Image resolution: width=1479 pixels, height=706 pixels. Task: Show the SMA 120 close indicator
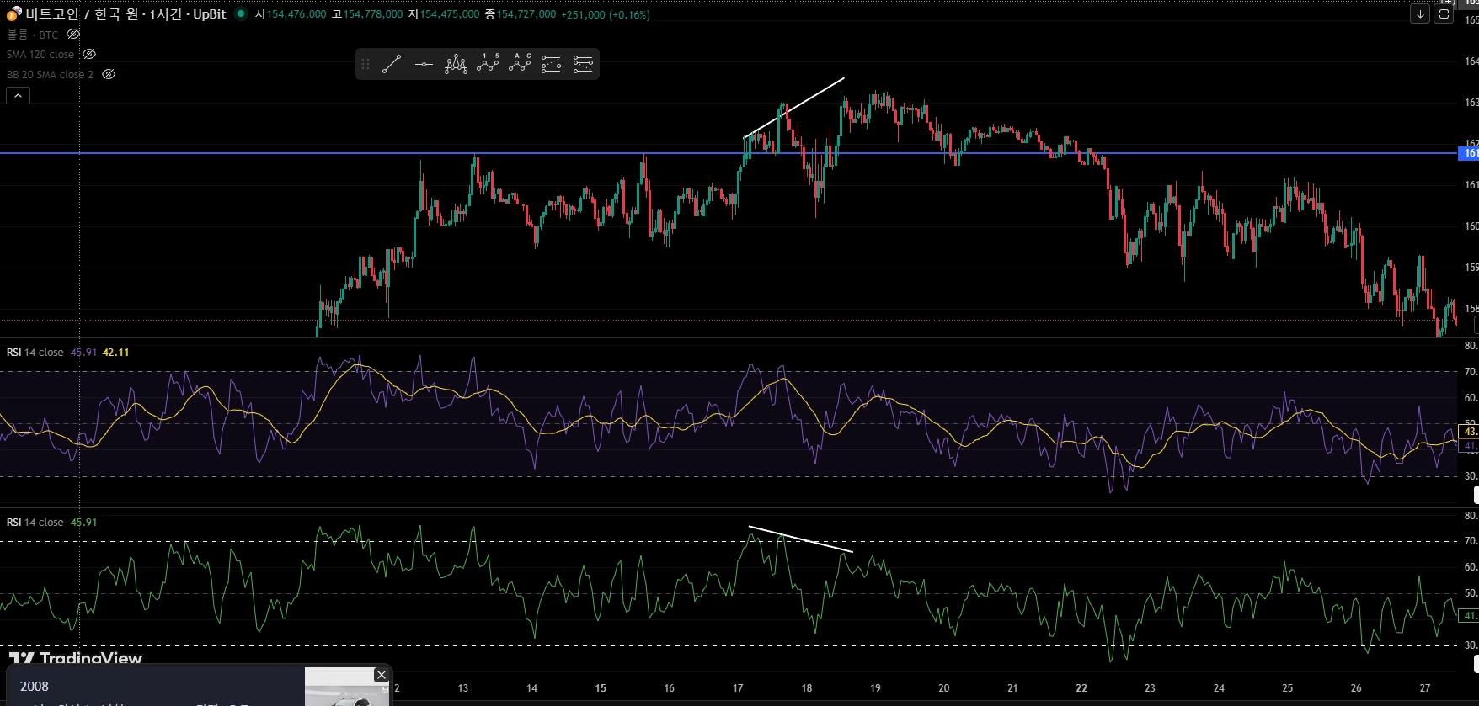tap(89, 54)
